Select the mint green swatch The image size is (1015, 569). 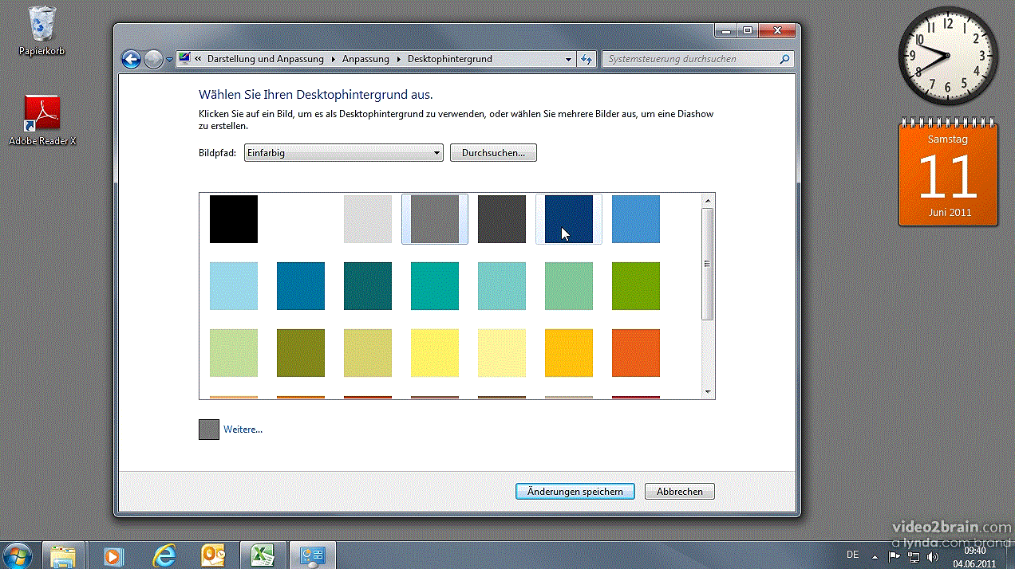pos(569,286)
